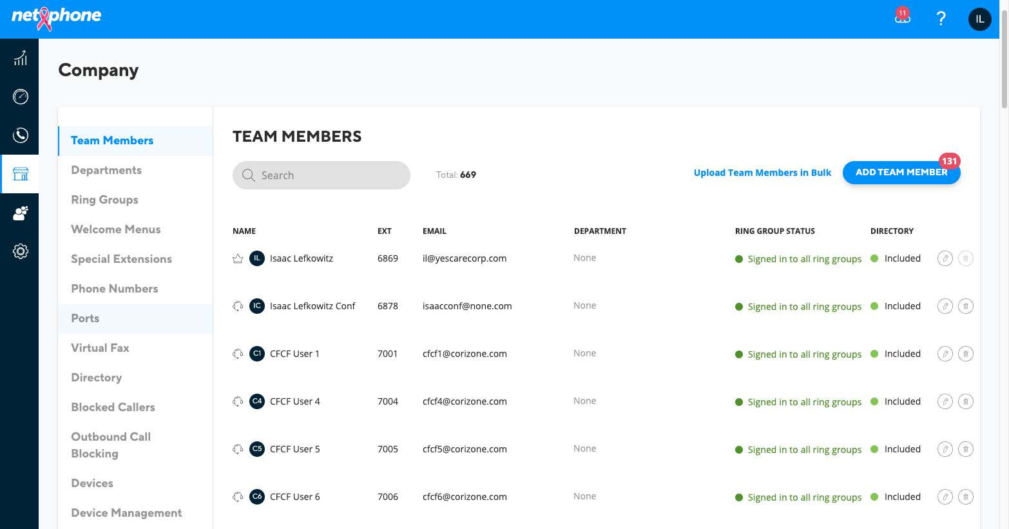Click extension 7005 cell
1009x529 pixels.
pyautogui.click(x=388, y=449)
